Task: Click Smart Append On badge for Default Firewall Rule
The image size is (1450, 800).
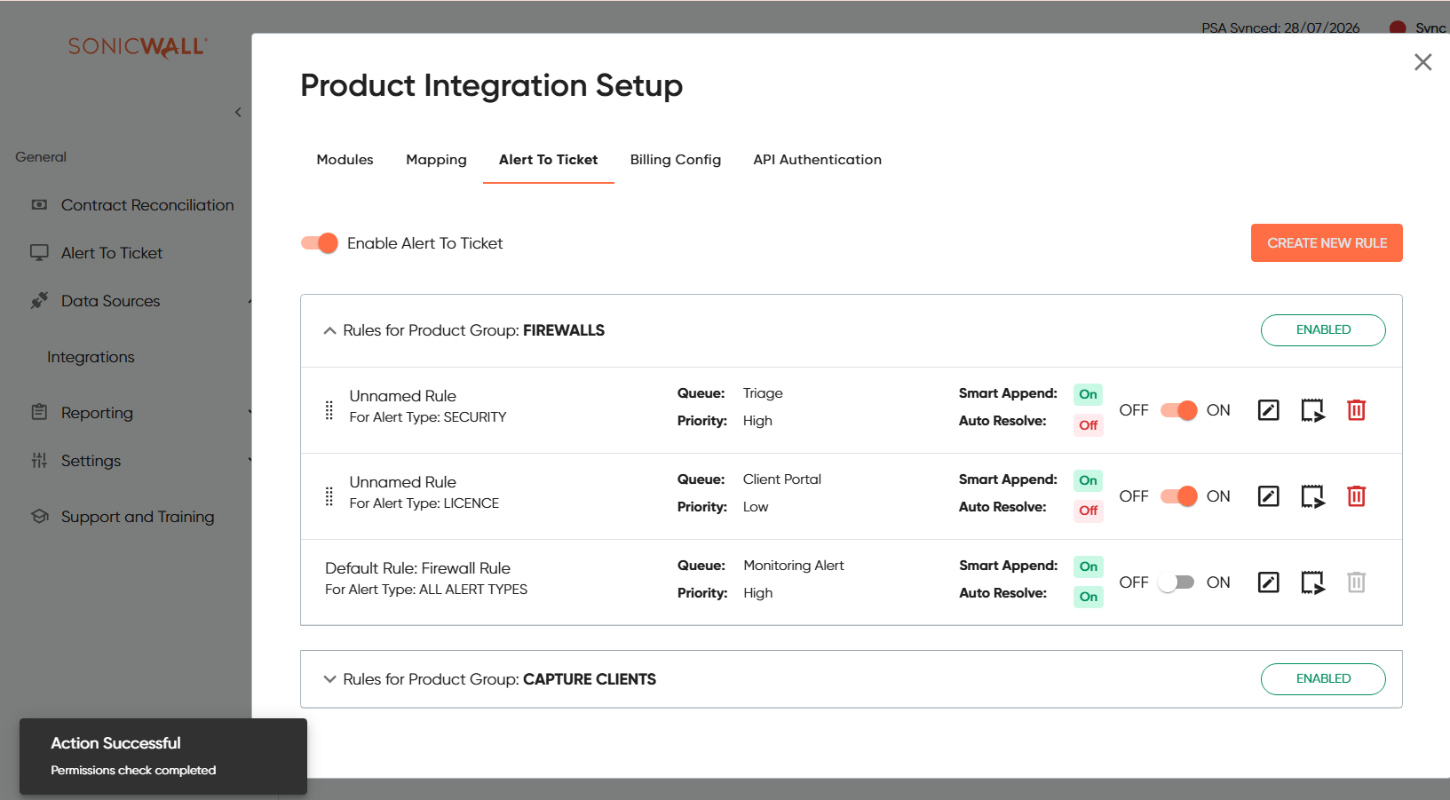Action: point(1088,566)
